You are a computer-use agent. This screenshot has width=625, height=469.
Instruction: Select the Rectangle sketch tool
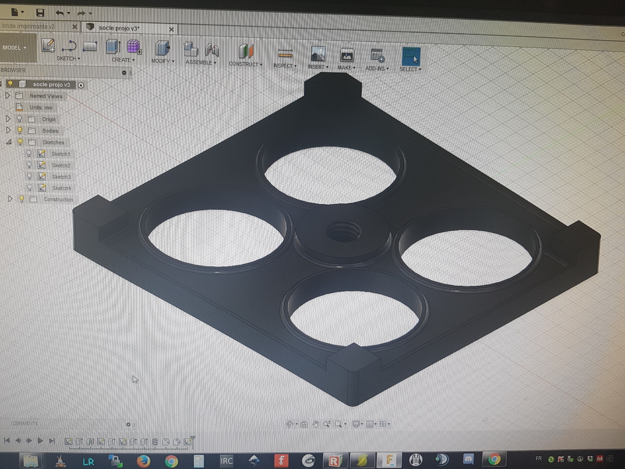tap(90, 46)
